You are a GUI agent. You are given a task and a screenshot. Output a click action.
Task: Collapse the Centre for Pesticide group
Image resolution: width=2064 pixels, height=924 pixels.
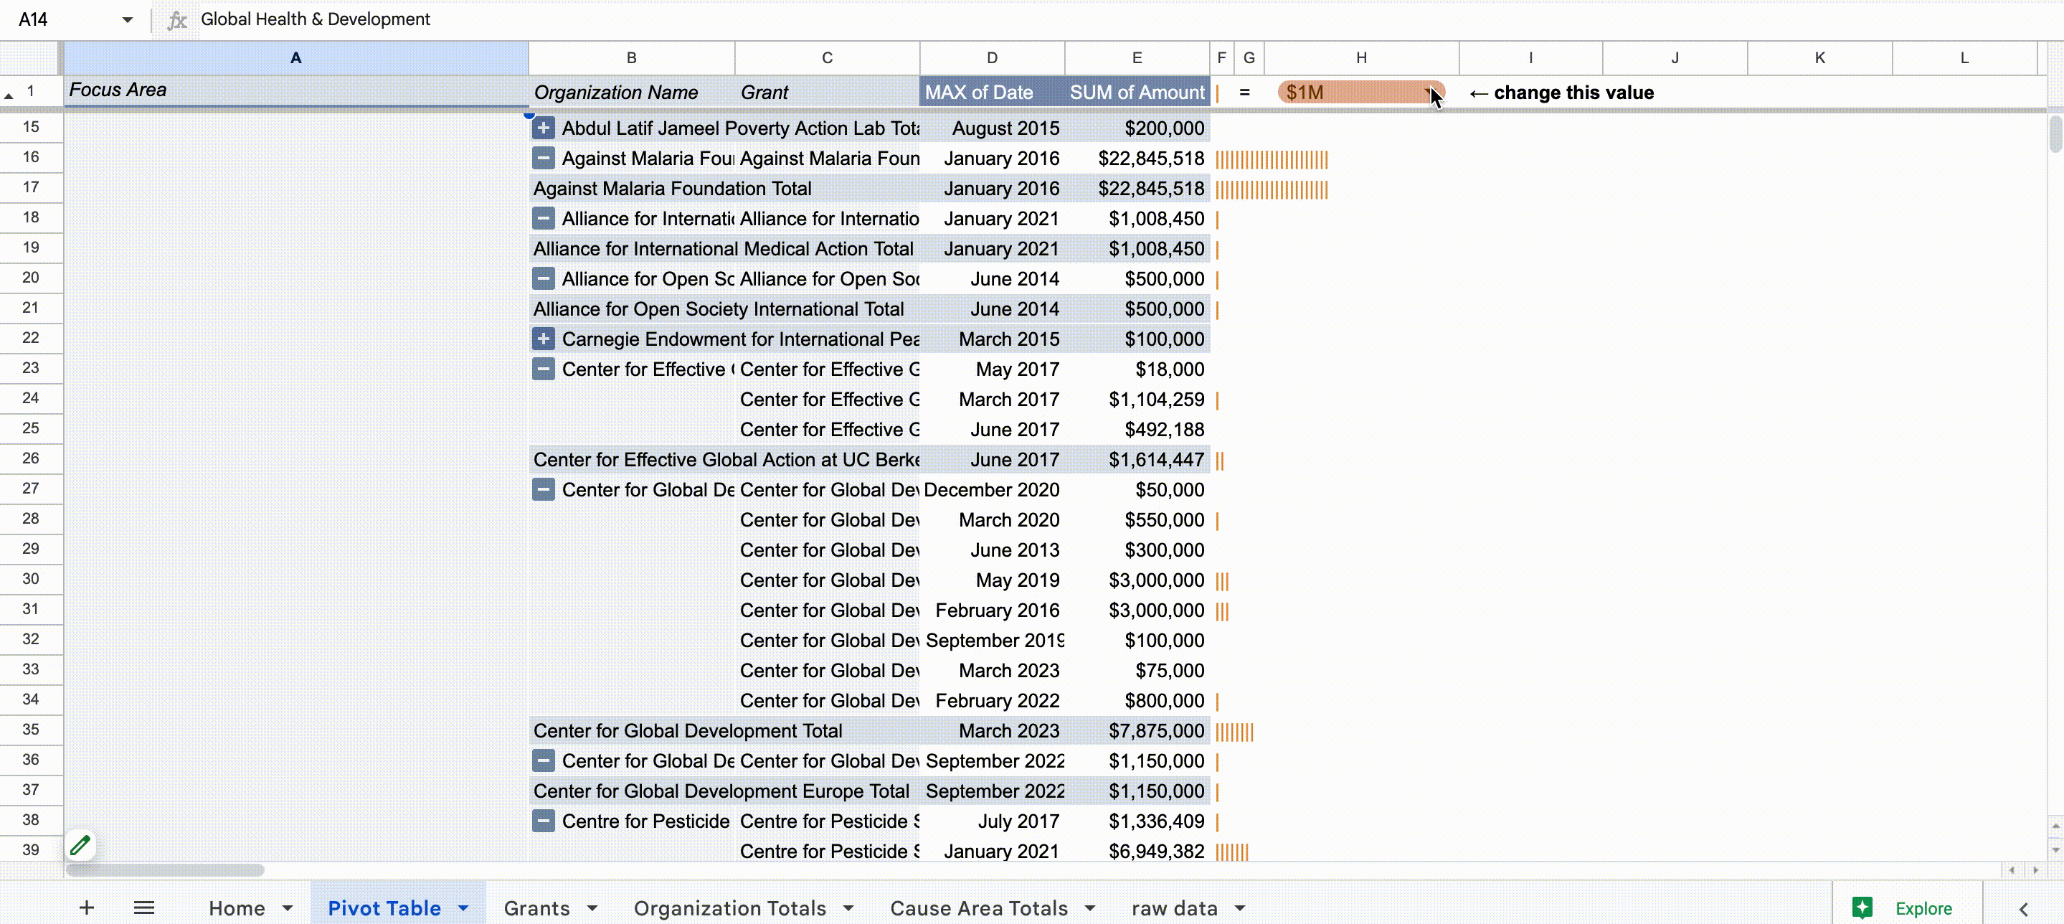tap(543, 821)
